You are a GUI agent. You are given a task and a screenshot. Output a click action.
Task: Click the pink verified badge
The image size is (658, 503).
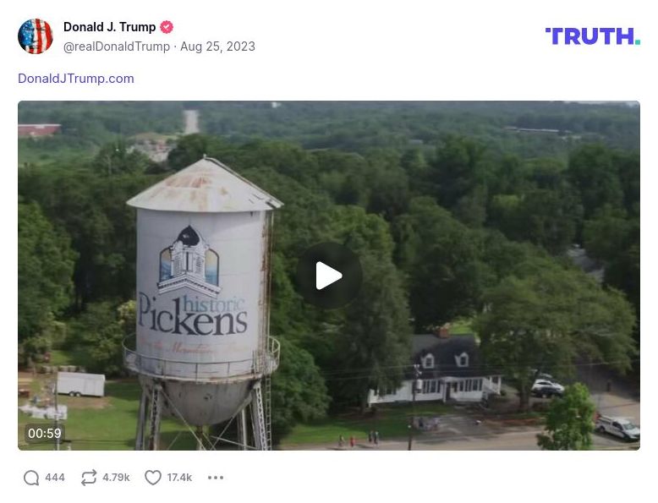click(x=167, y=27)
